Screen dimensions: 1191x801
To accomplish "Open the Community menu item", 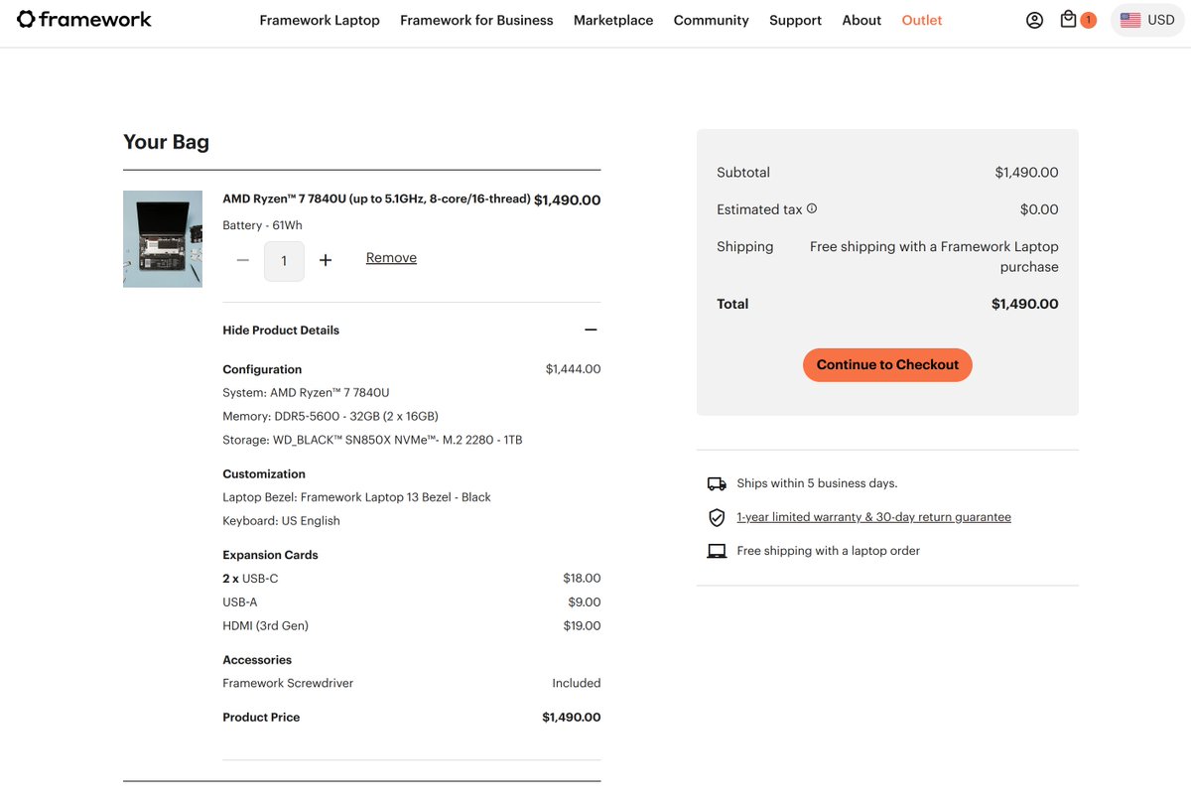I will [711, 20].
